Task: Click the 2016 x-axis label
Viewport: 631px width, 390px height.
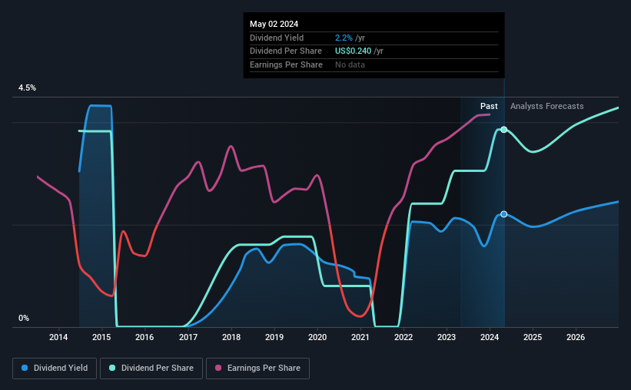Action: [x=144, y=337]
